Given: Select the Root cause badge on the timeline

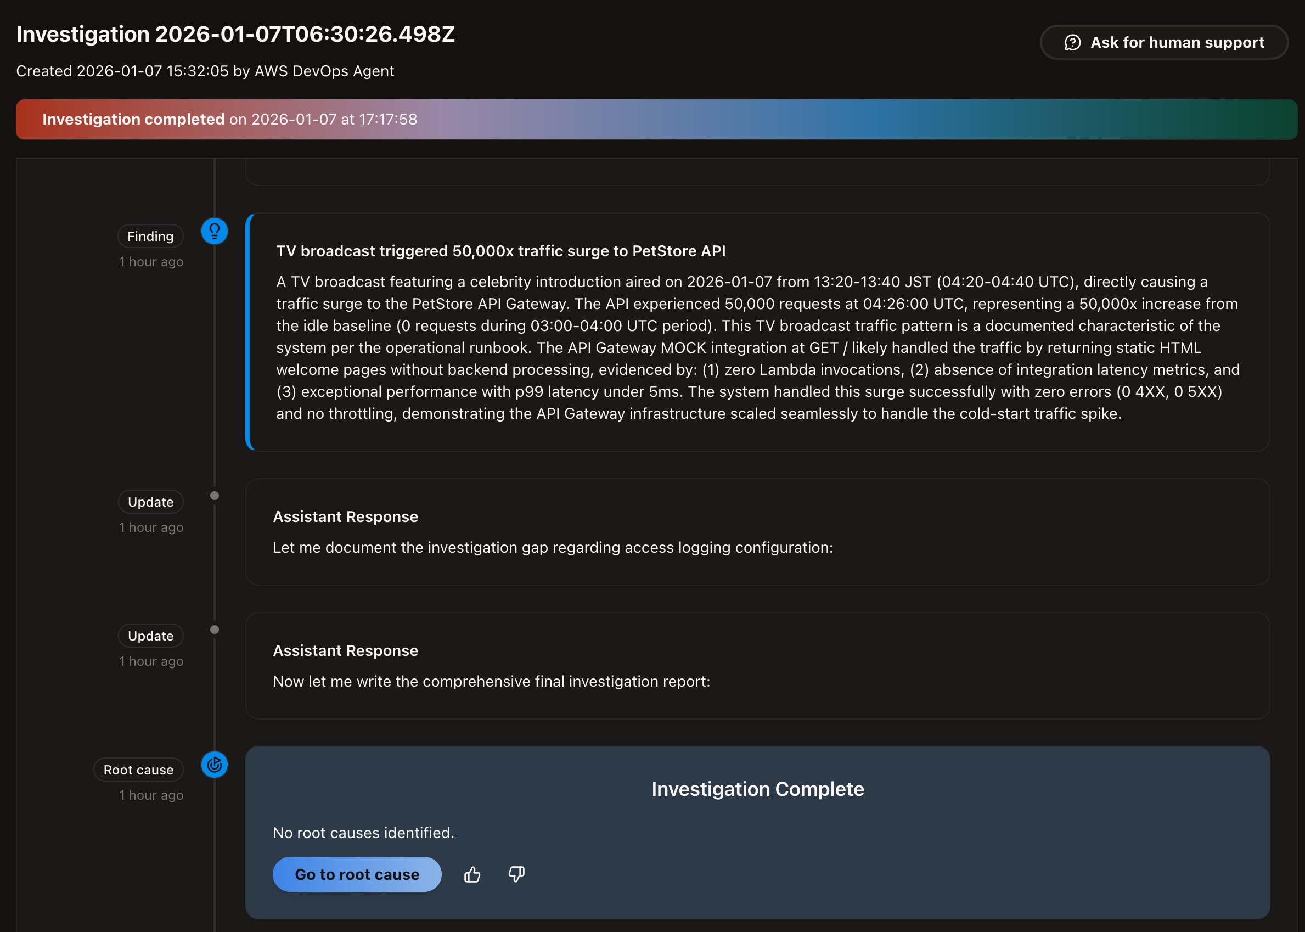Looking at the screenshot, I should pos(138,770).
